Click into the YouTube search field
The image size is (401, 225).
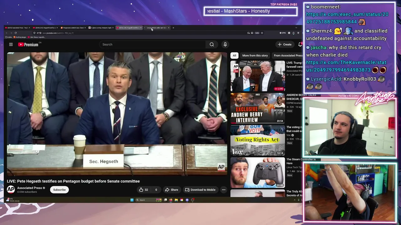pos(153,44)
